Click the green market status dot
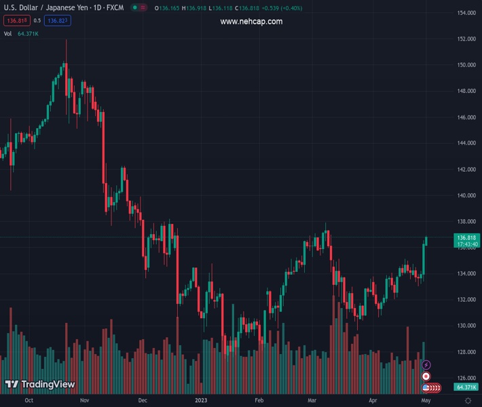 point(136,8)
